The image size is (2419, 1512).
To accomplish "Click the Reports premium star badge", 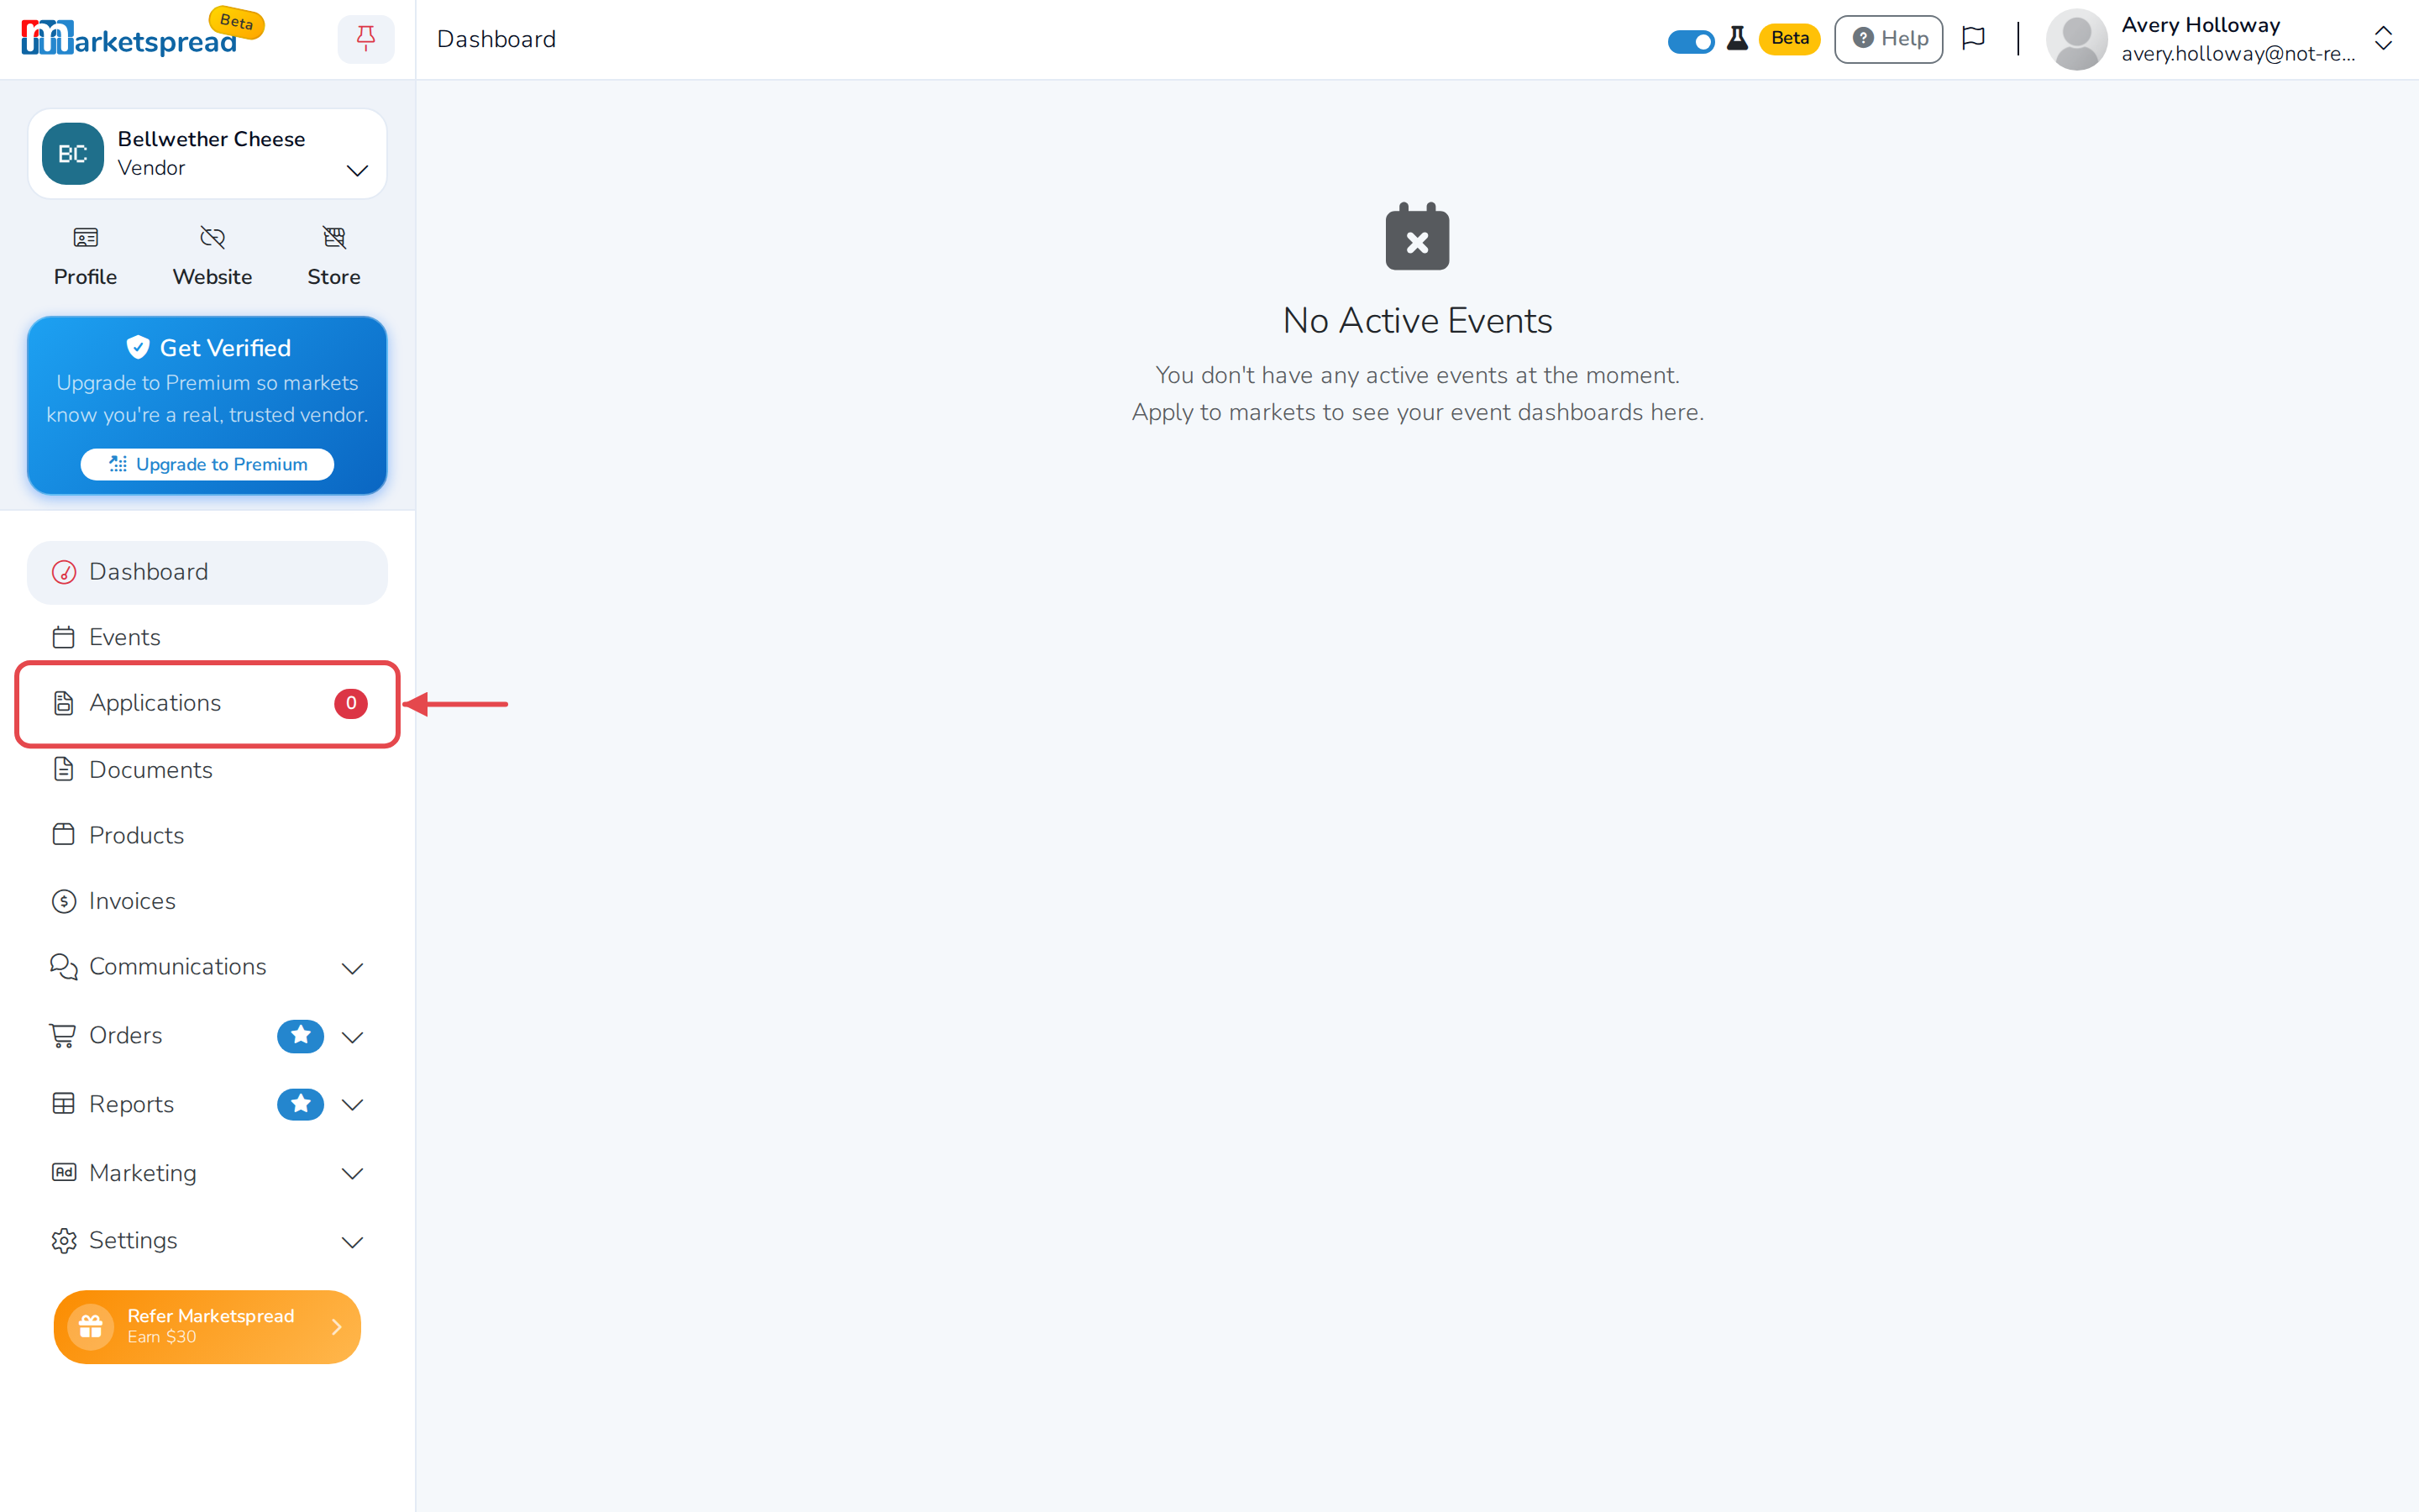I will 300,1104.
